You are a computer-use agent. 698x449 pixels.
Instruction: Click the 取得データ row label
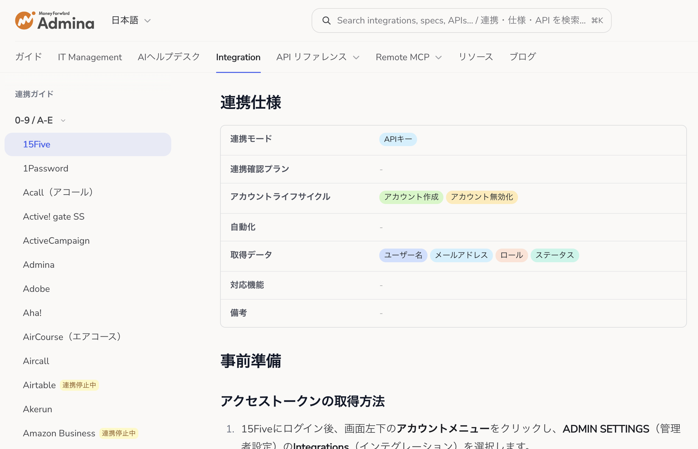pyautogui.click(x=251, y=255)
